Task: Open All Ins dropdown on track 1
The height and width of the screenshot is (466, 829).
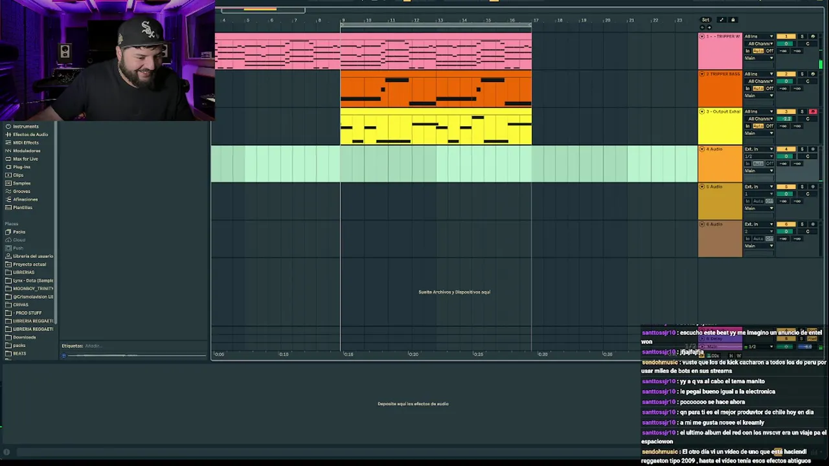Action: 759,36
